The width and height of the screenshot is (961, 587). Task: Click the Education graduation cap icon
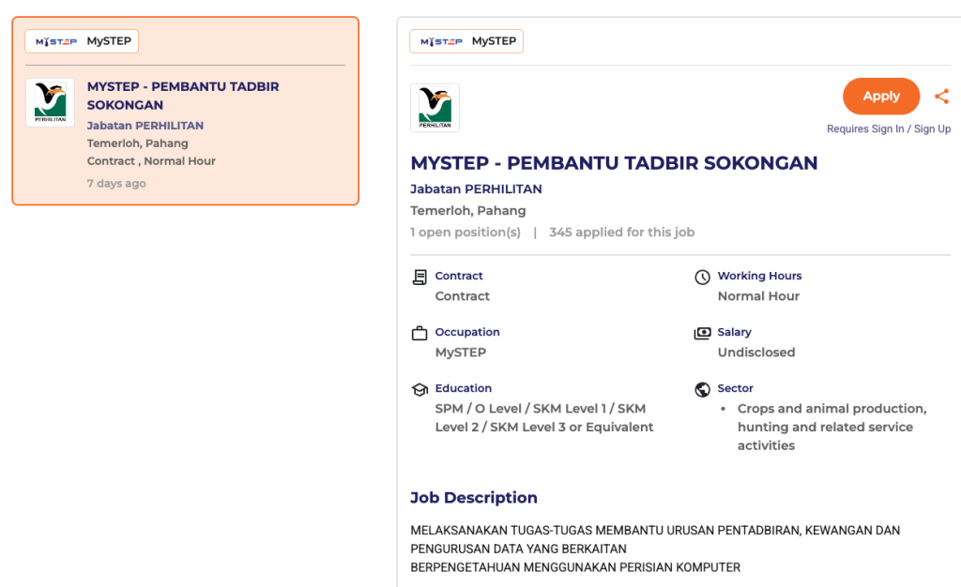tap(419, 389)
